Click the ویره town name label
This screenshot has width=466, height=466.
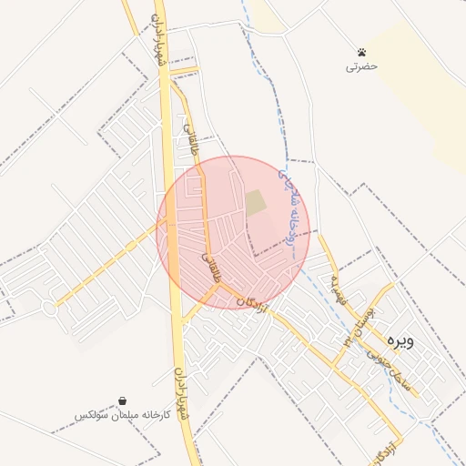coord(400,340)
